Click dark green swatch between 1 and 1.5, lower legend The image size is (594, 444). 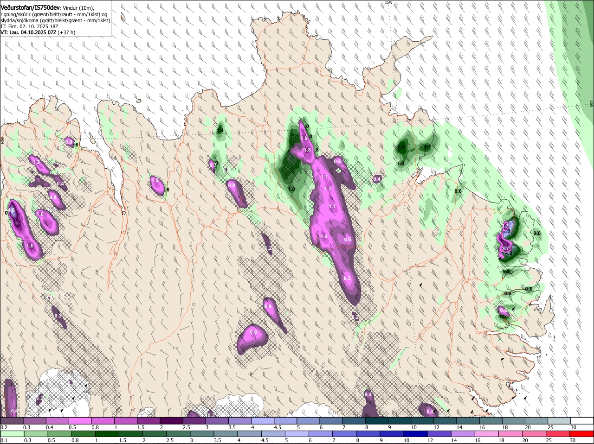pos(106,434)
